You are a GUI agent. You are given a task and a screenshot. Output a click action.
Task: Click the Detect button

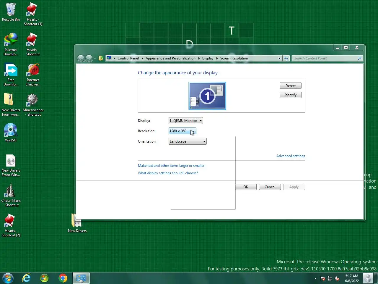[x=291, y=86]
